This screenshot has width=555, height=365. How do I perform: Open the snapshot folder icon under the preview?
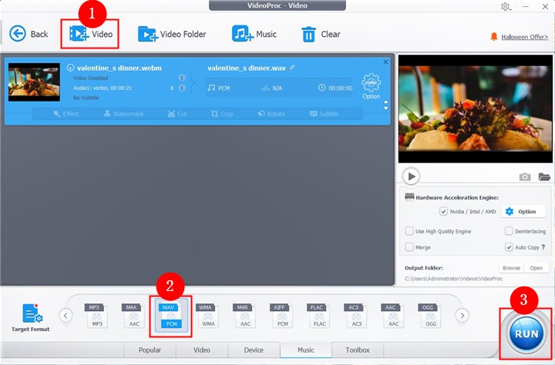tap(544, 176)
